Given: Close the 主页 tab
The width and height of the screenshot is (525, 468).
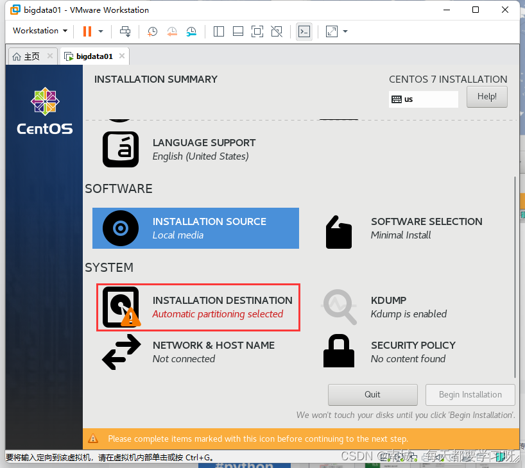Looking at the screenshot, I should [x=50, y=56].
